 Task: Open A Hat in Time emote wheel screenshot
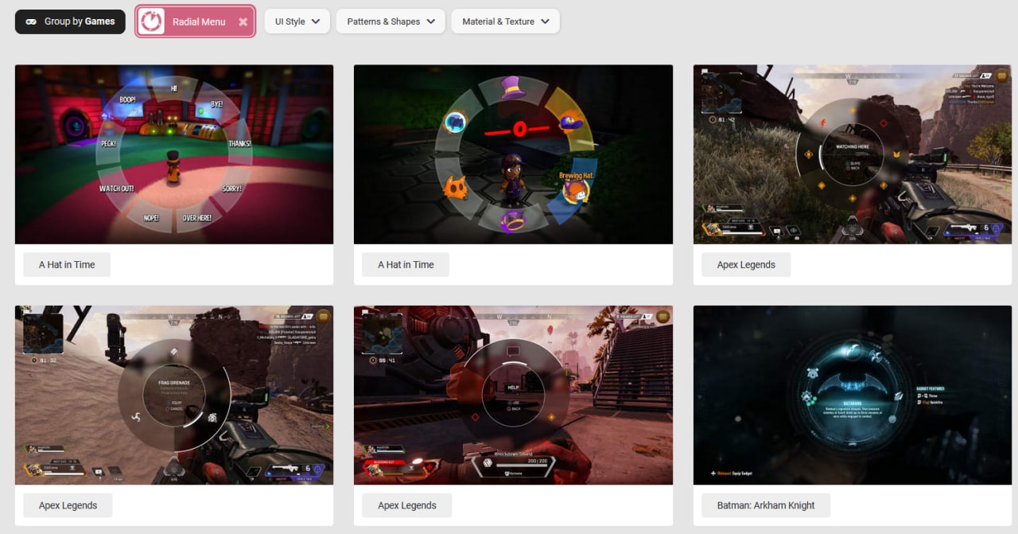click(174, 154)
